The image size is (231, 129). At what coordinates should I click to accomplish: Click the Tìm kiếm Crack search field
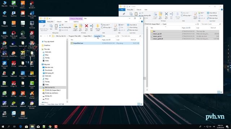pos(211,24)
